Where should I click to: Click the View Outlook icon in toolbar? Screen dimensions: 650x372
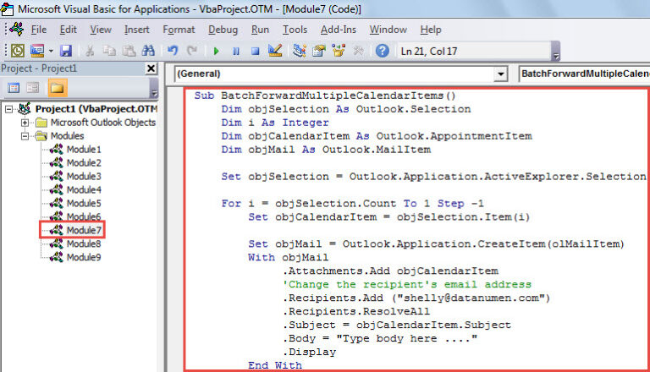point(18,51)
